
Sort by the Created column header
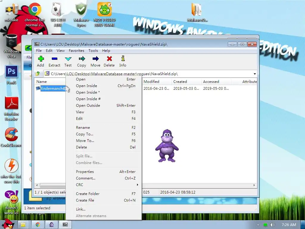[x=186, y=82]
